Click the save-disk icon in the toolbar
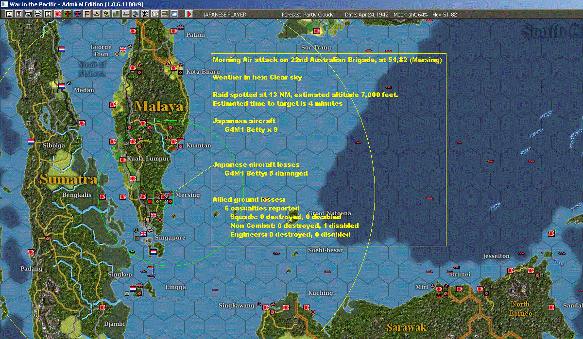This screenshot has height=339, width=583. click(9, 14)
